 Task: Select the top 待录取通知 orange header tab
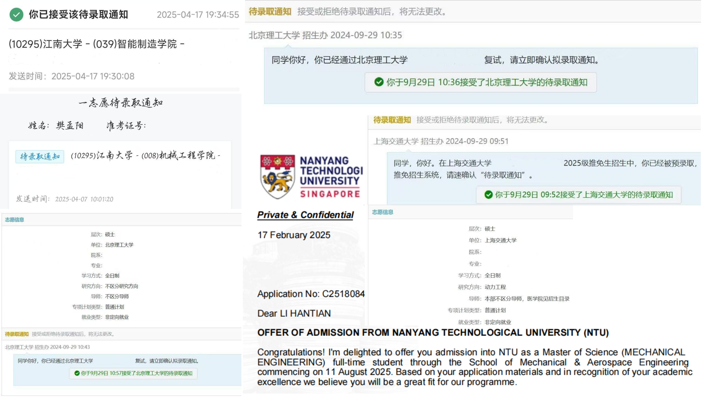click(270, 12)
